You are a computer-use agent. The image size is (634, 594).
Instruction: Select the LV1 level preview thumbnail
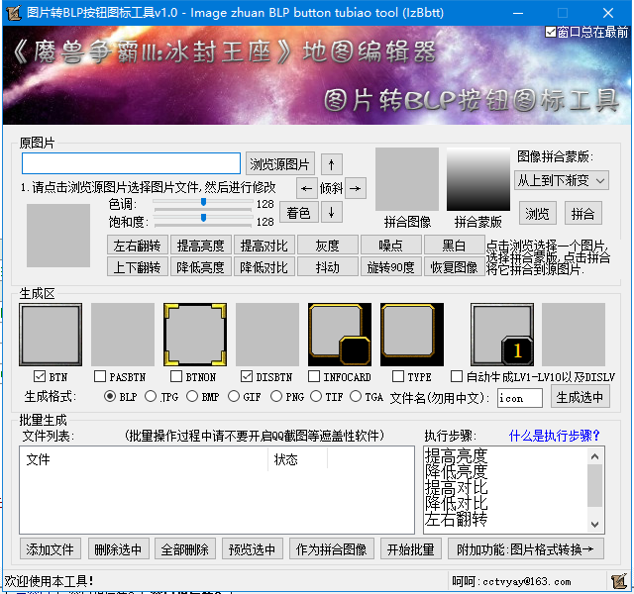(502, 335)
